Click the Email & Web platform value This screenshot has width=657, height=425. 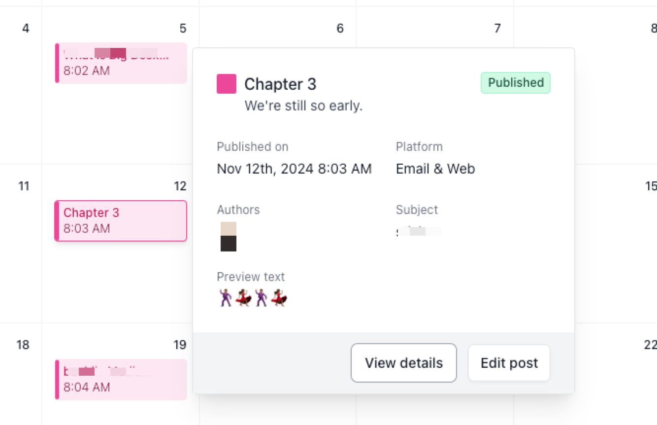[435, 169]
